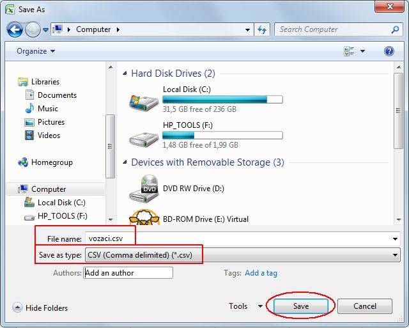The width and height of the screenshot is (409, 328).
Task: Click the refresh button beside address bar
Action: [262, 29]
